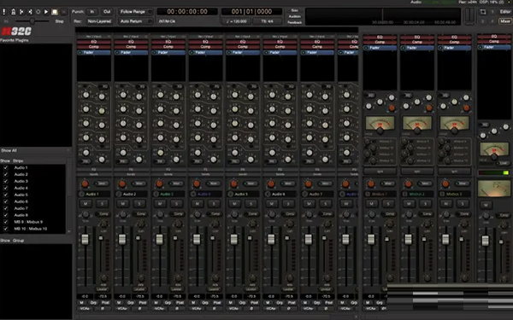Toggle the Audio 1 EQ in switch
Screen dimensions: 513x320
[x=104, y=86]
